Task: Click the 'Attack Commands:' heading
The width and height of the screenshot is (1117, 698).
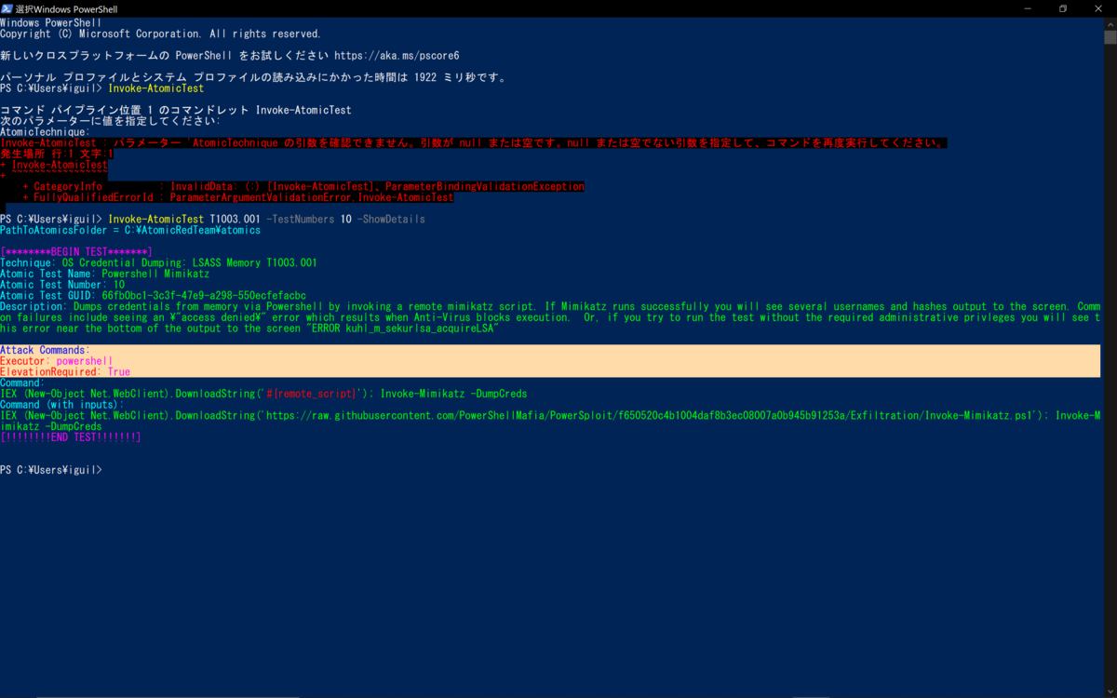Action: click(46, 350)
